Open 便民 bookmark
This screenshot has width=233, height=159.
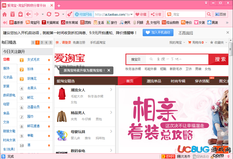125,23
